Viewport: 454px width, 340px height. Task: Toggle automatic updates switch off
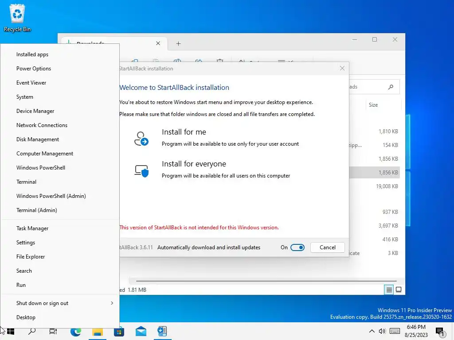(x=297, y=247)
